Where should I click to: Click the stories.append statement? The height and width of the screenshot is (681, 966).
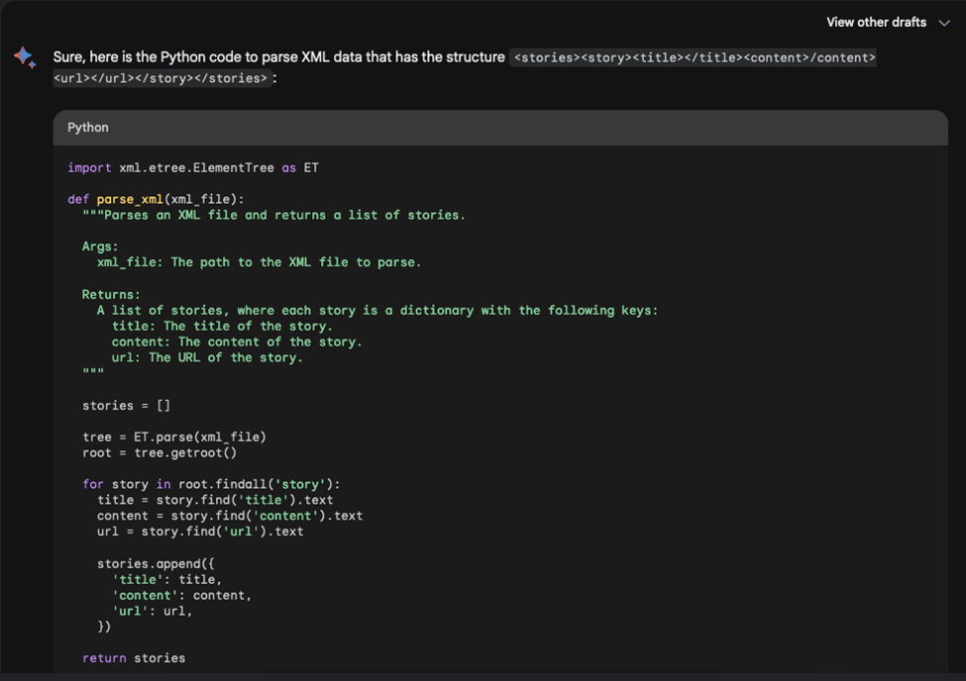(153, 562)
